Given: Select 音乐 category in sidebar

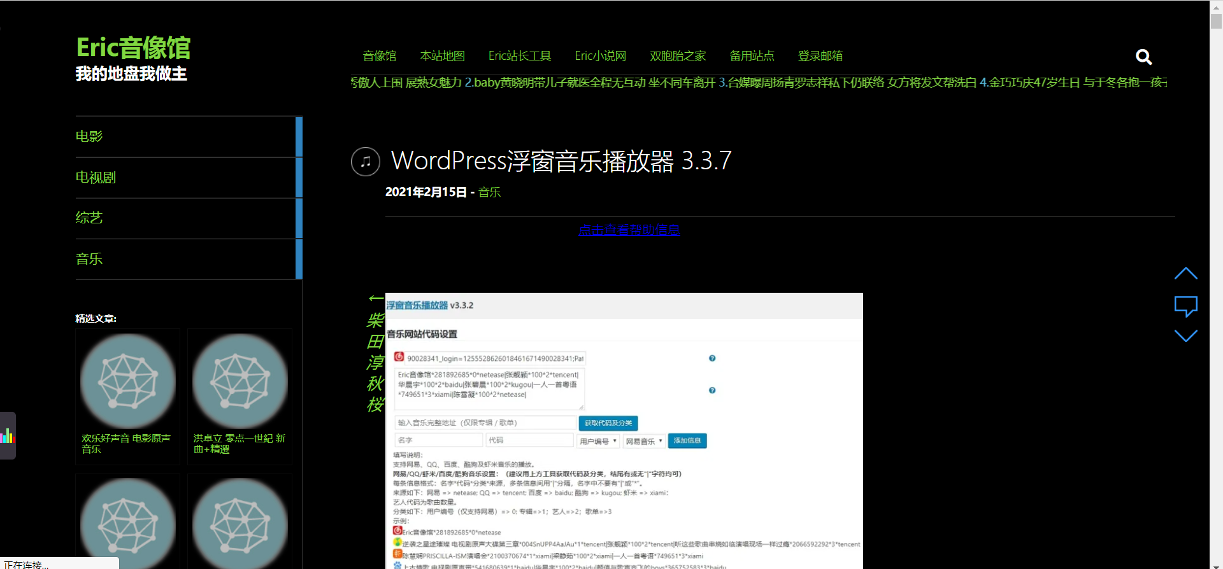Looking at the screenshot, I should click(x=189, y=259).
